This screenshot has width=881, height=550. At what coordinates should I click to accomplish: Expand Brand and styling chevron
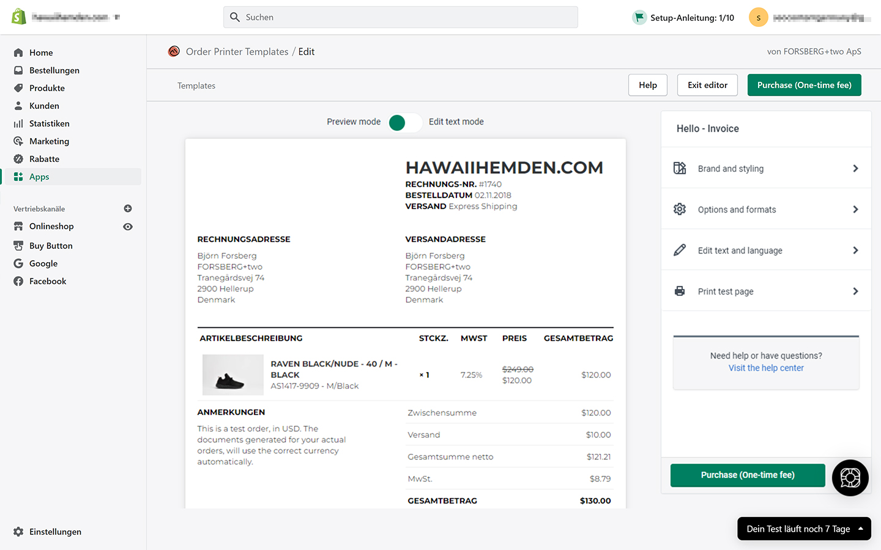[x=855, y=168]
